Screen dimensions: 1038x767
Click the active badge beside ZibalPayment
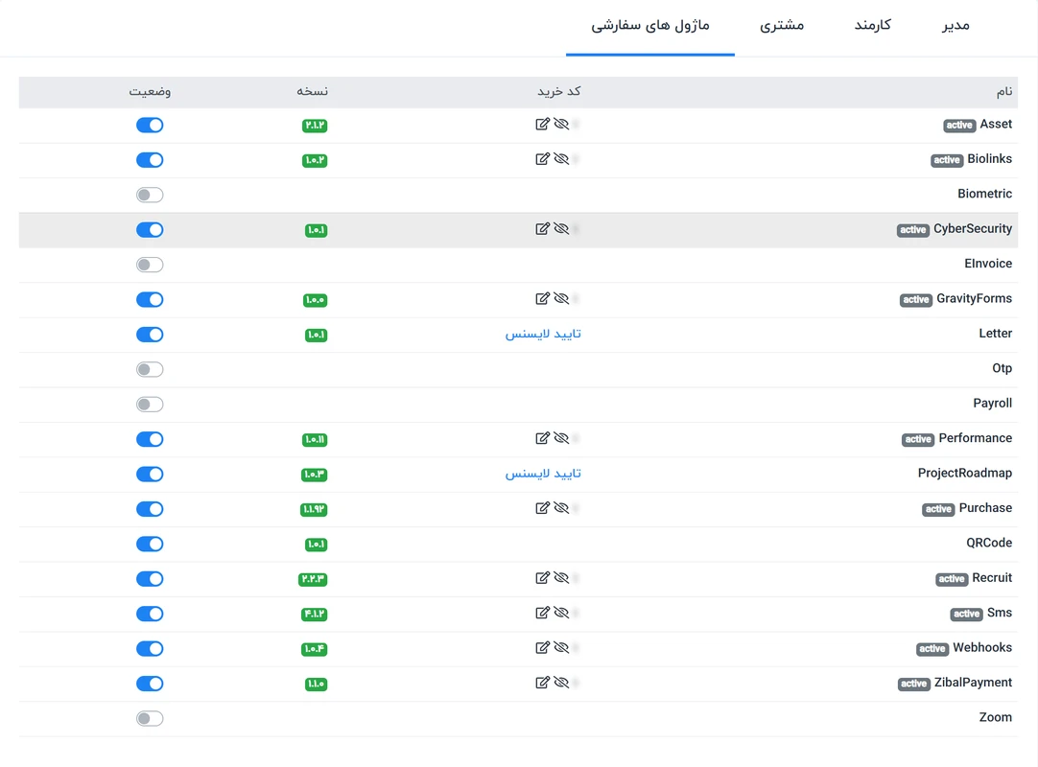(913, 684)
